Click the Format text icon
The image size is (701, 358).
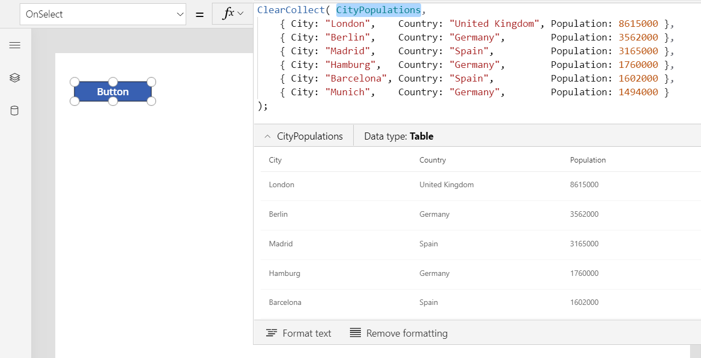(x=271, y=333)
